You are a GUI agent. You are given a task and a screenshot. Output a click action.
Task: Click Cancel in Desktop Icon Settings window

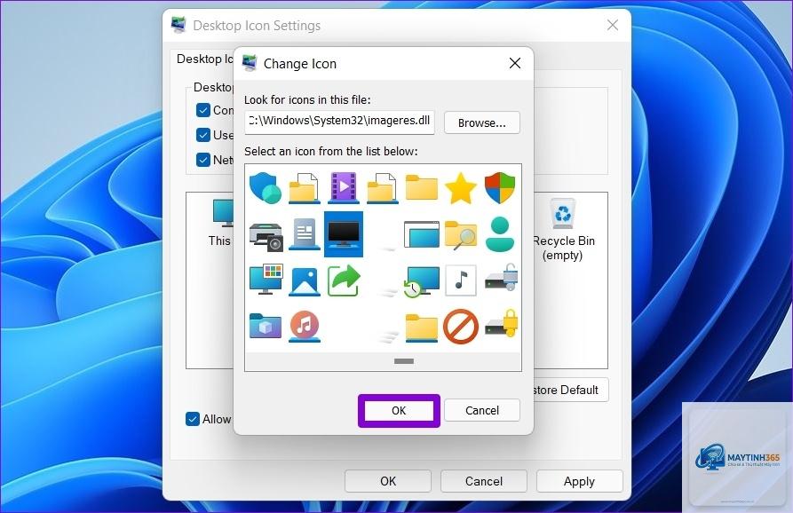tap(483, 481)
